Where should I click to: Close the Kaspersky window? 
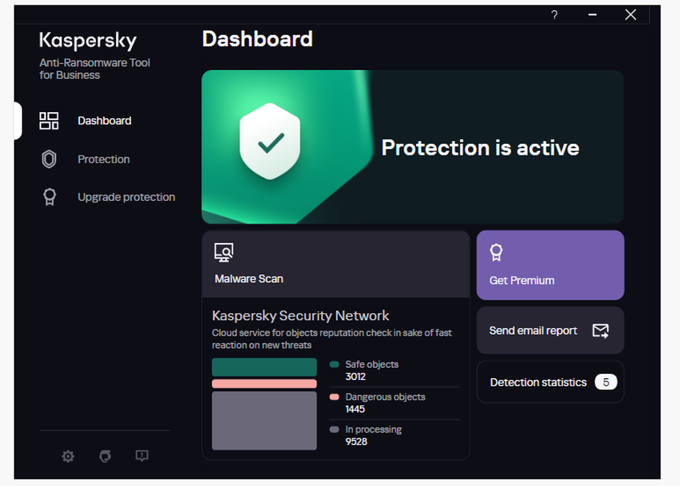(630, 15)
